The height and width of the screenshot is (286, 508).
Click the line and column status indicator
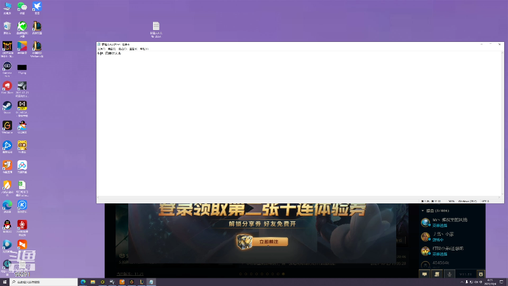click(x=431, y=201)
